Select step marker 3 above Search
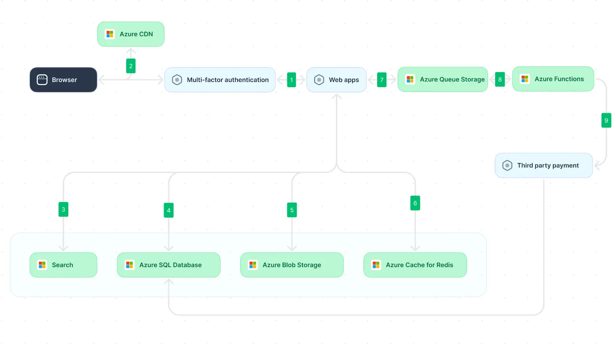The height and width of the screenshot is (355, 614). [63, 210]
